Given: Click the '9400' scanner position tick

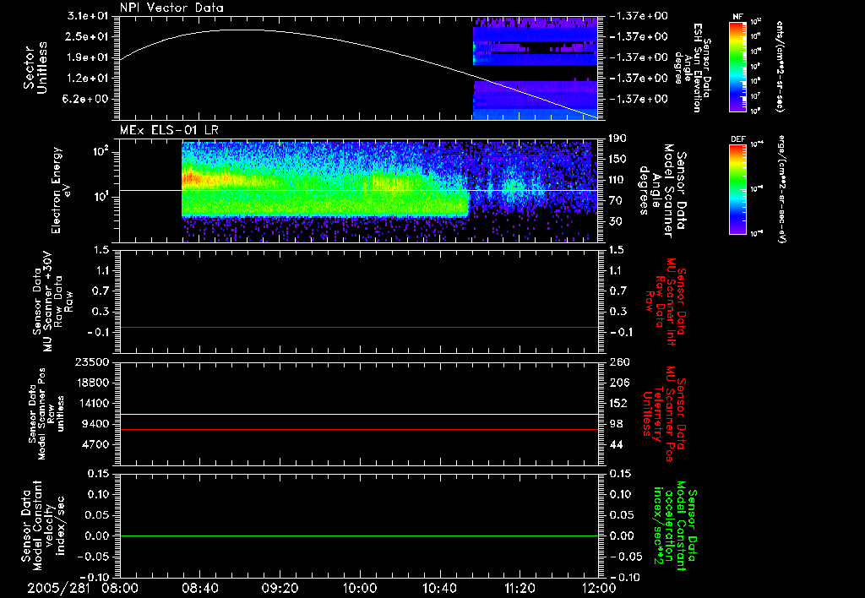Looking at the screenshot, I should pyautogui.click(x=95, y=424).
